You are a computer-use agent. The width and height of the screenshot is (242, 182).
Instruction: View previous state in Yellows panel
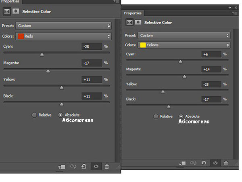193,163
